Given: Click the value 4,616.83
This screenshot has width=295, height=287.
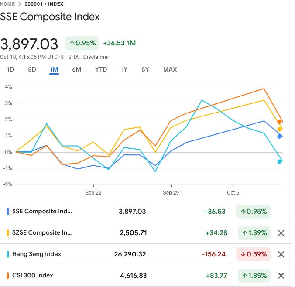Looking at the screenshot, I should (134, 276).
